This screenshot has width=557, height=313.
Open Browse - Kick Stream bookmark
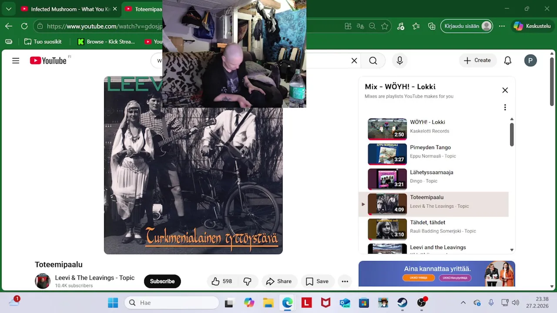coord(106,42)
